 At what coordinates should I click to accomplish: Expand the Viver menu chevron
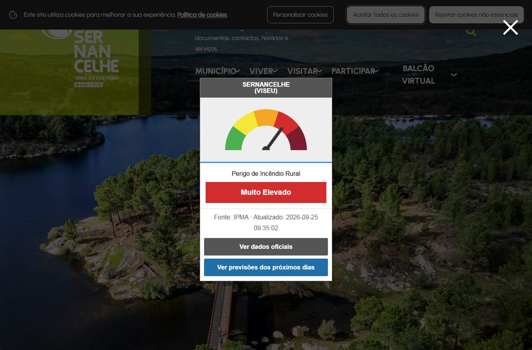point(275,71)
